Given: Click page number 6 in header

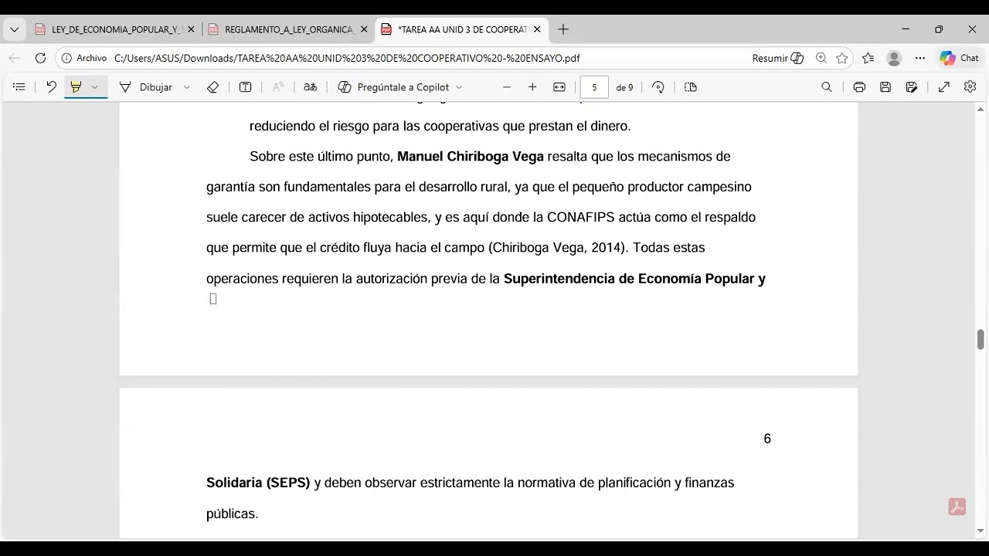Looking at the screenshot, I should click(767, 439).
